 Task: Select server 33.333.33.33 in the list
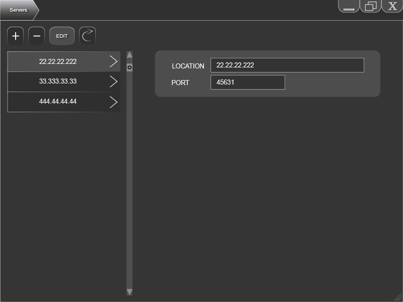click(58, 82)
